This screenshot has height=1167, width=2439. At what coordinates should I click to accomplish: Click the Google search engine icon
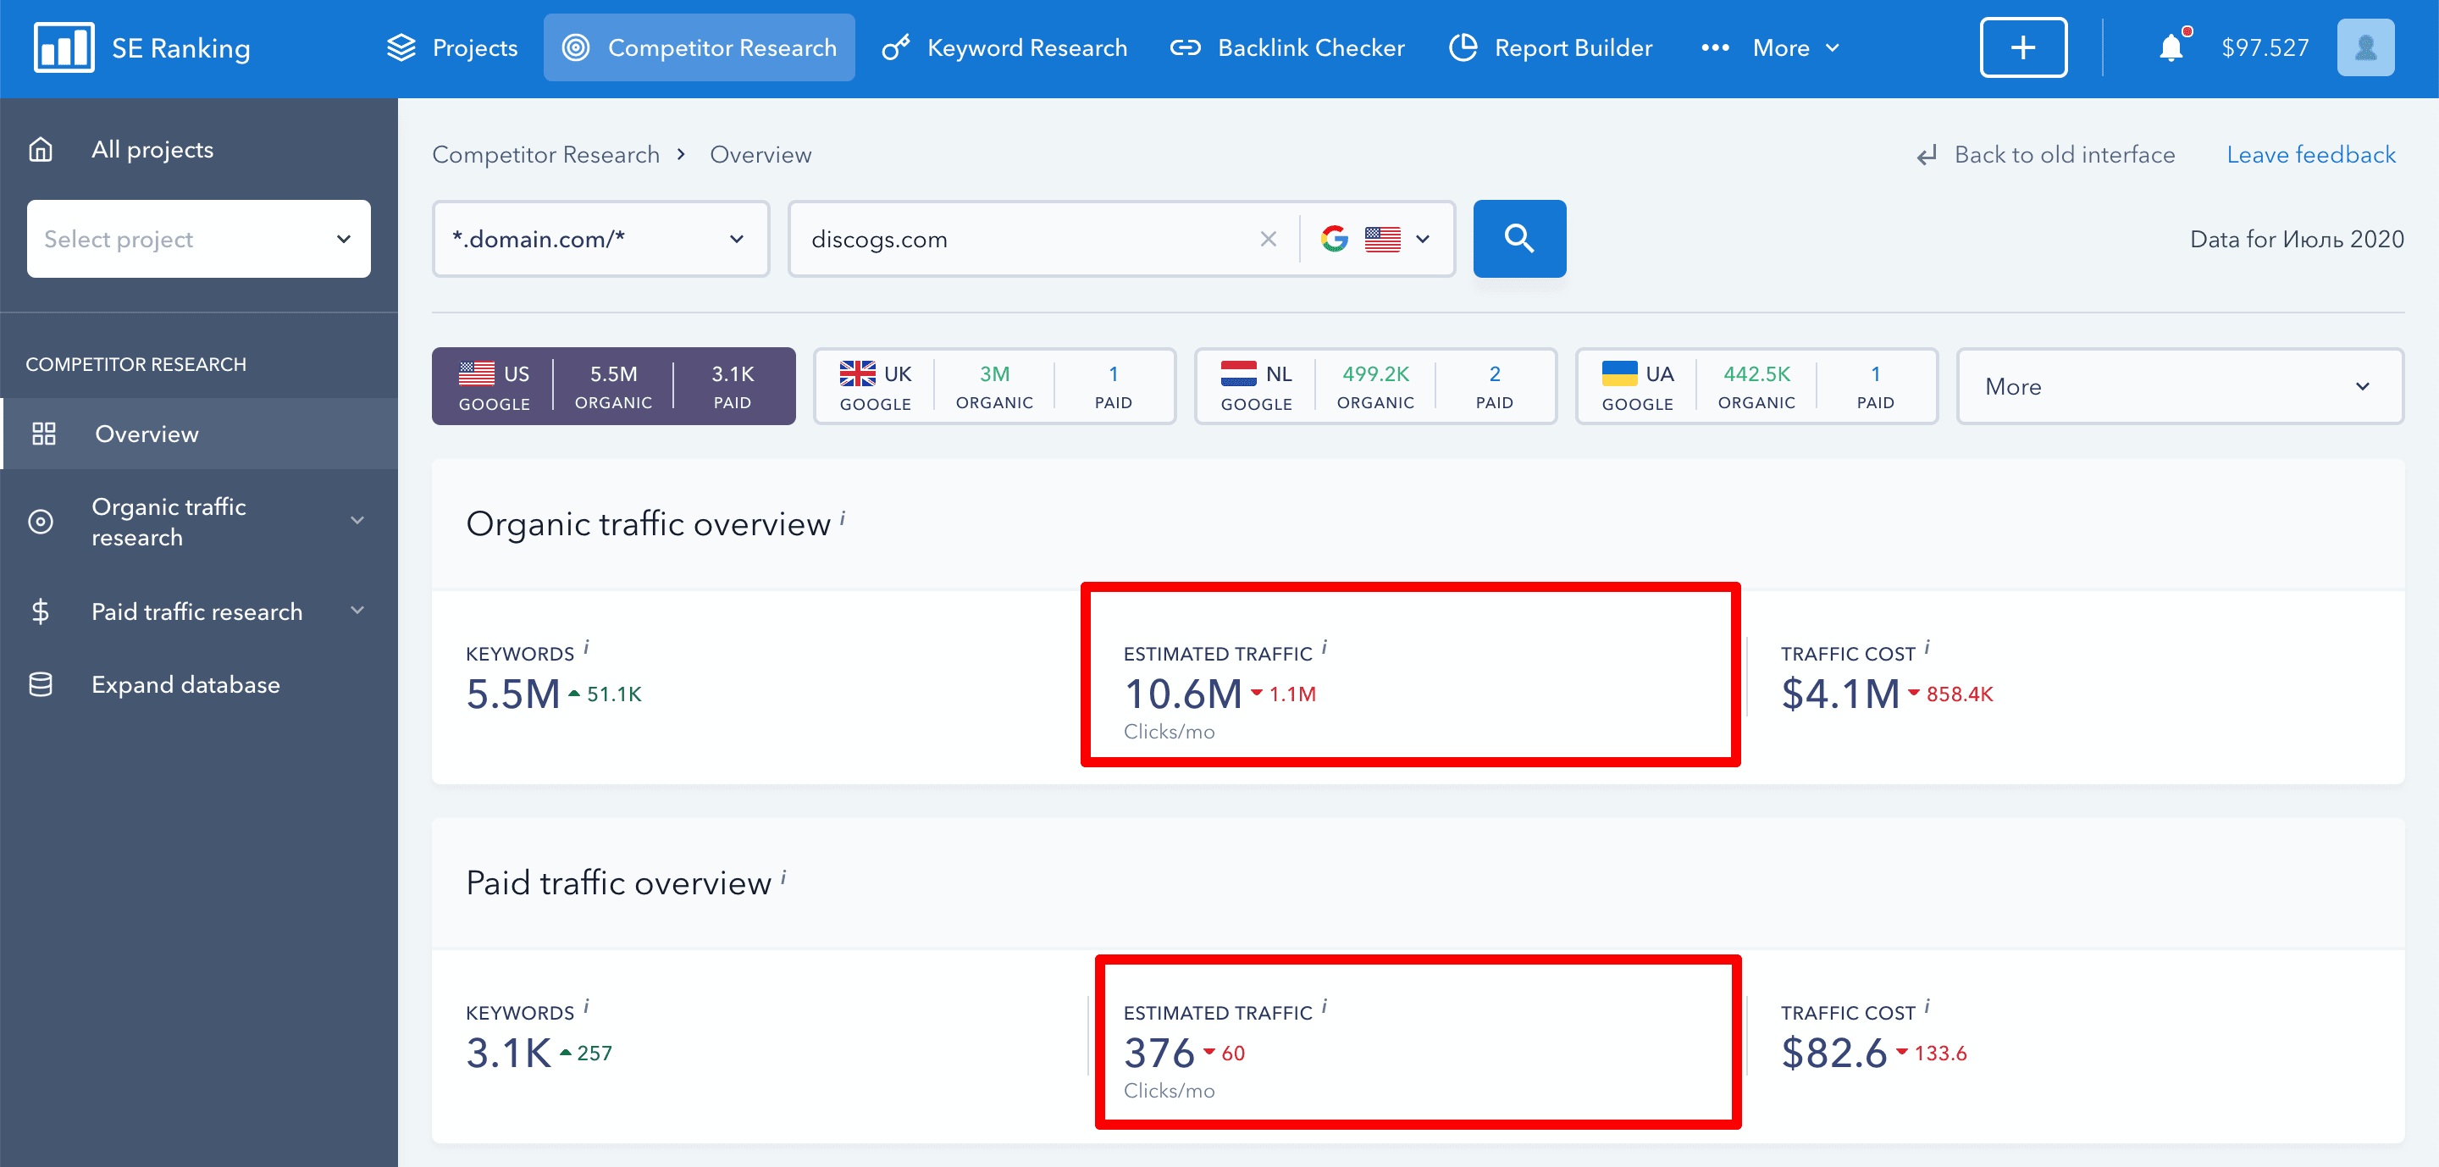[1334, 239]
